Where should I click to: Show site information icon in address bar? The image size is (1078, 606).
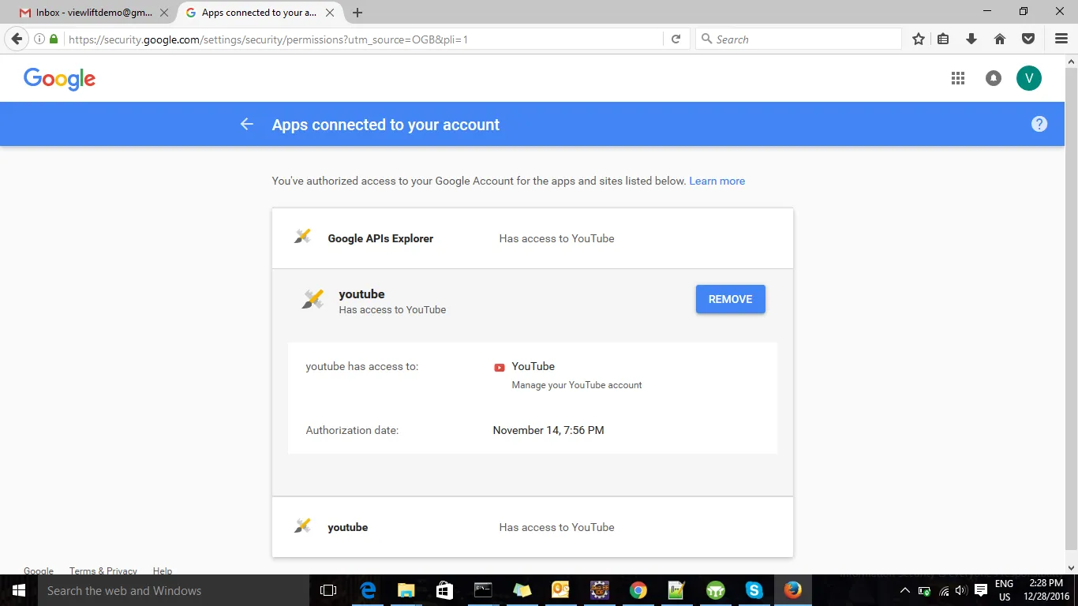[39, 39]
